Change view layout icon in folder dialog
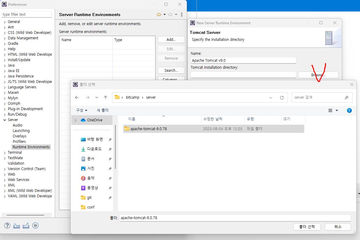This screenshot has height=240, width=360. coord(330,110)
